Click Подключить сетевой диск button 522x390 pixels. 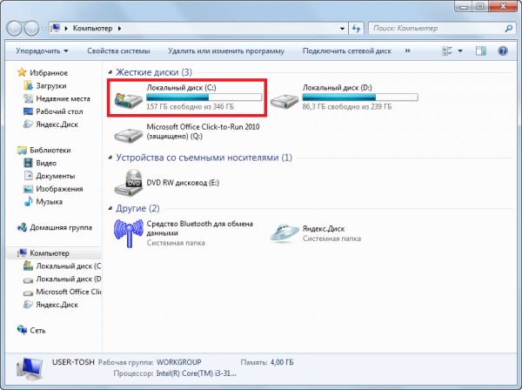tap(347, 51)
